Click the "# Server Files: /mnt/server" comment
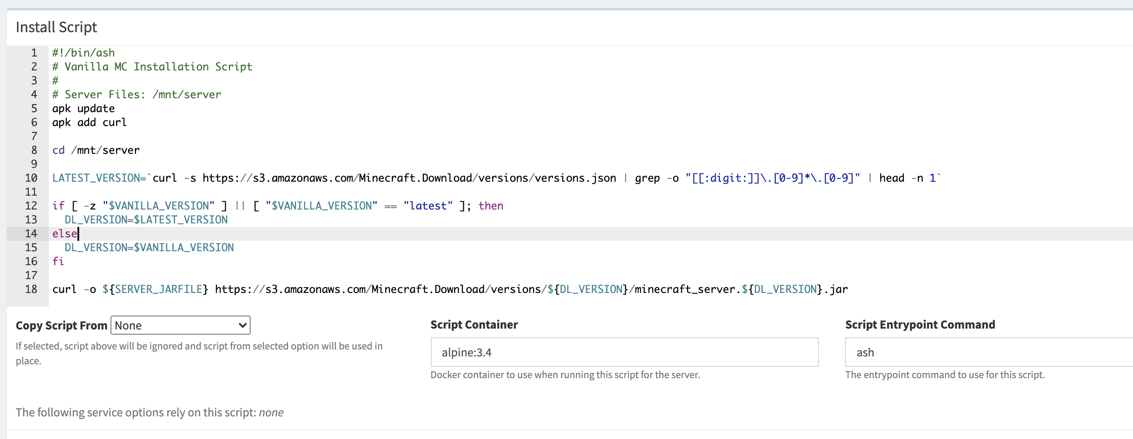The image size is (1133, 439). pyautogui.click(x=136, y=94)
